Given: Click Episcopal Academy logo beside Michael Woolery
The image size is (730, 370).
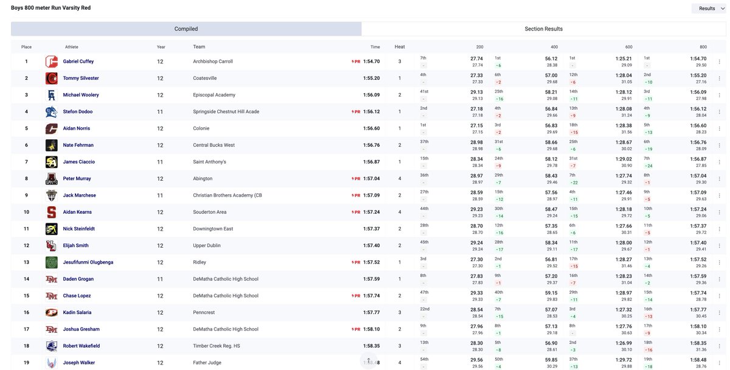Looking at the screenshot, I should click(x=51, y=95).
